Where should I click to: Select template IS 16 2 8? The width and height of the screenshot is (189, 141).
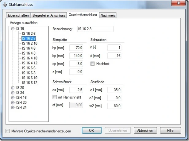[29, 38]
